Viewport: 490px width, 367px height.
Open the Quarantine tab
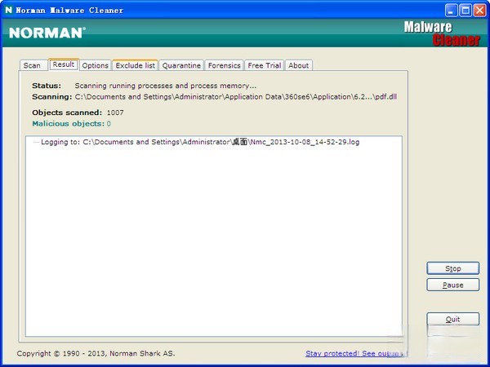click(181, 65)
